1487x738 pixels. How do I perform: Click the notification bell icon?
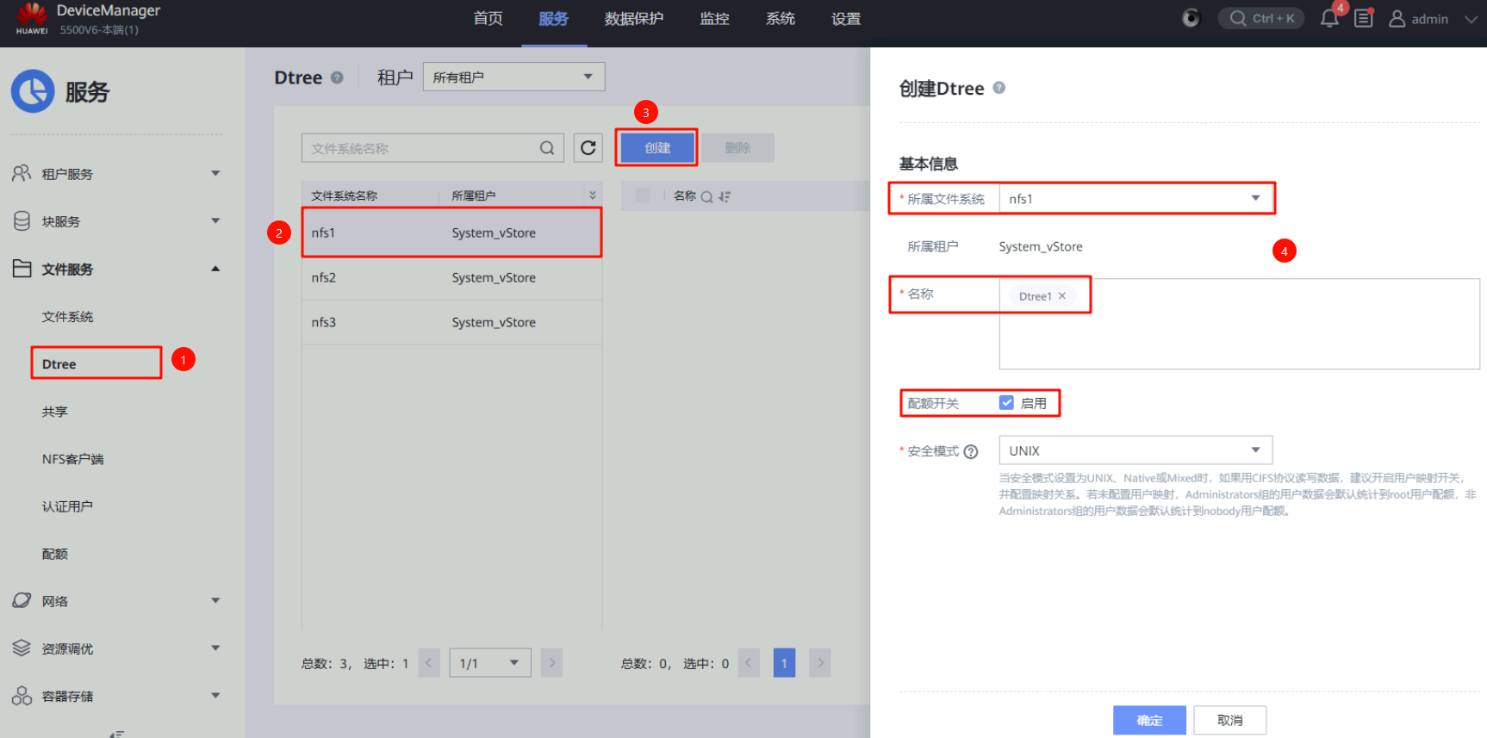(1328, 19)
